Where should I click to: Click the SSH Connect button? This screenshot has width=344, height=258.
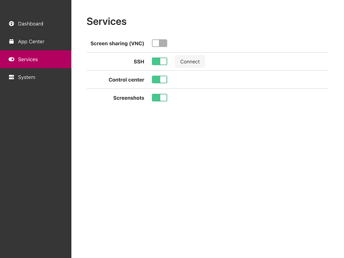(x=190, y=62)
